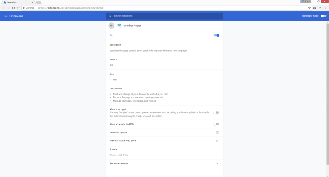Screen dimensions: 329x177
Task: Click the Size heading
Action: [112, 74]
